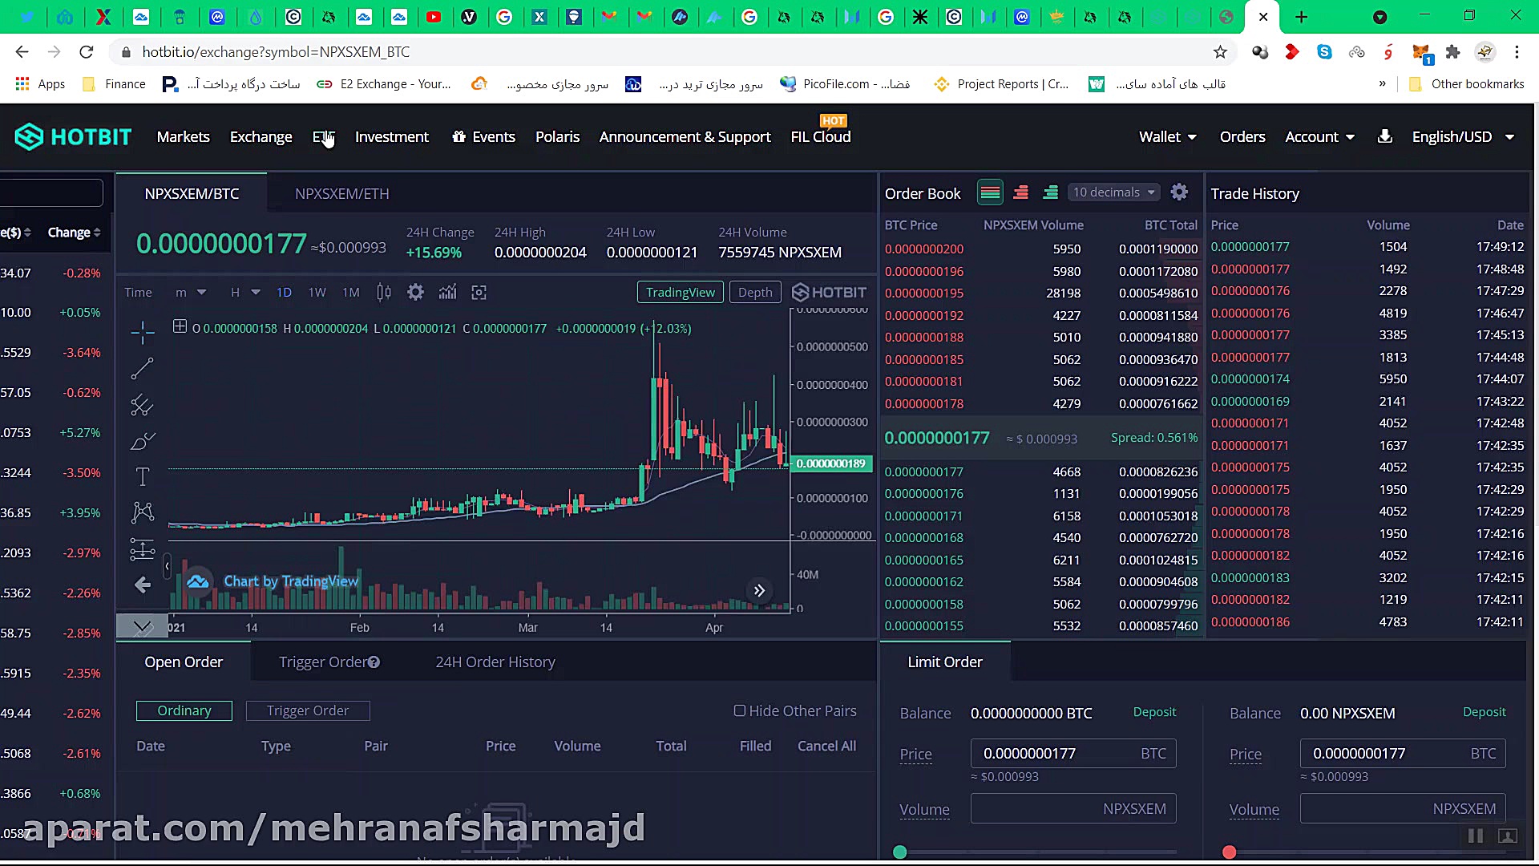Open the English/USD language selector
1539x866 pixels.
(x=1463, y=137)
